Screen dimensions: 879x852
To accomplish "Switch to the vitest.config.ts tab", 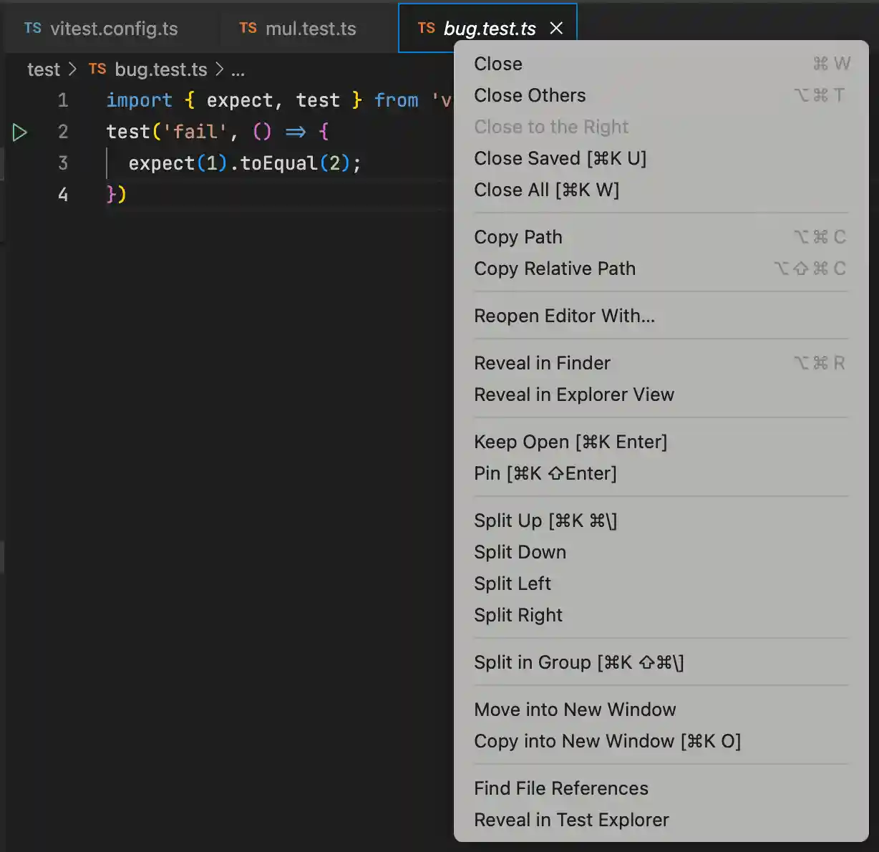I will click(x=115, y=28).
